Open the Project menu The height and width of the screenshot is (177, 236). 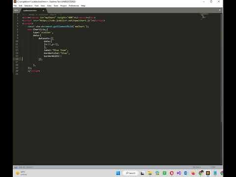63,6
